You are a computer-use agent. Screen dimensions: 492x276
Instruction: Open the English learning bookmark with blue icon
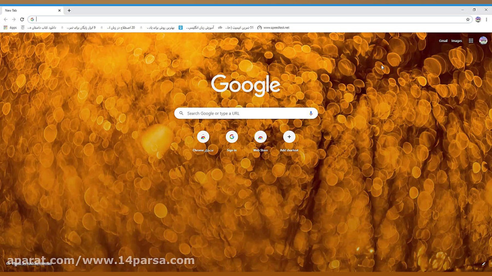(196, 27)
